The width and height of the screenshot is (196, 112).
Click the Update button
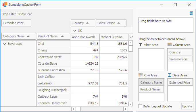[187, 106]
